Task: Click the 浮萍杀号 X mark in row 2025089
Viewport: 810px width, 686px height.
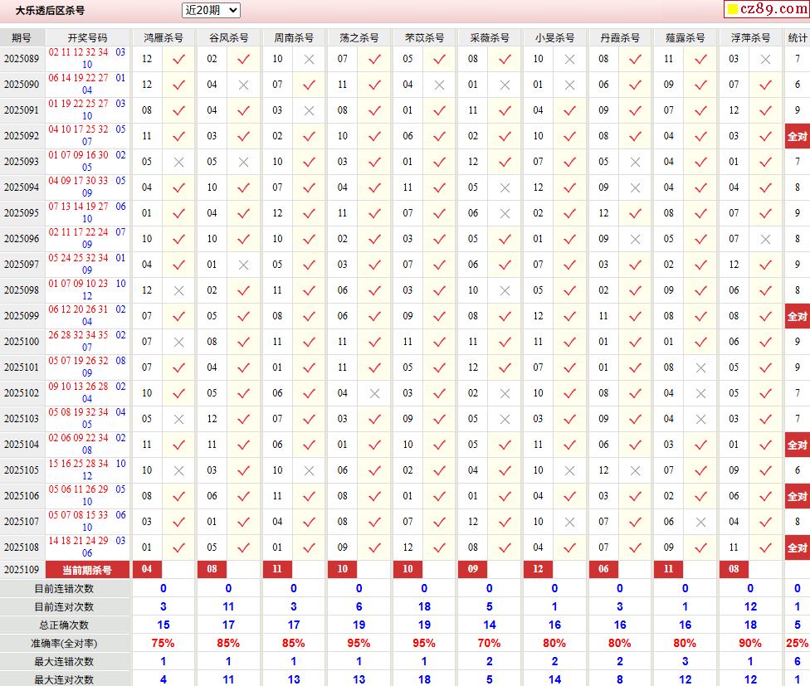Action: click(x=765, y=60)
